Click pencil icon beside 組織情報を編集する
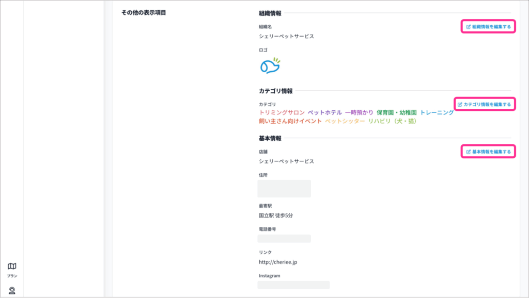The image size is (529, 298). [469, 26]
